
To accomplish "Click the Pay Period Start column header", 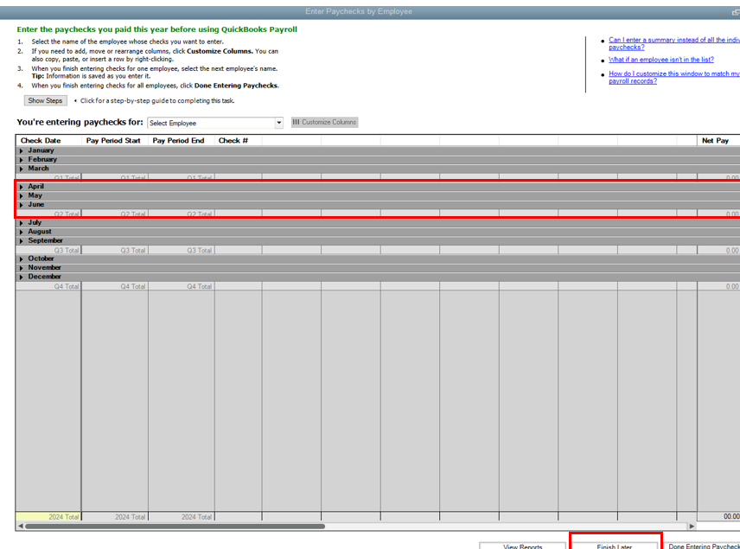I will [x=113, y=141].
